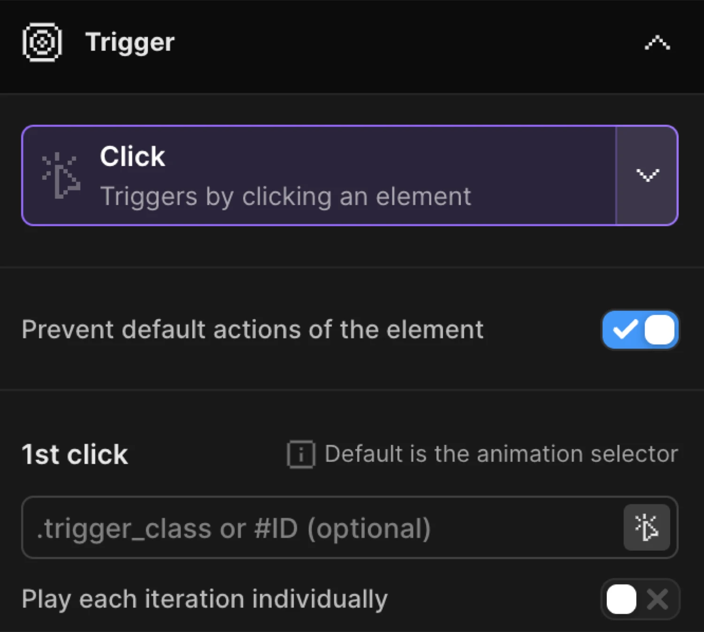This screenshot has height=632, width=704.
Task: Click the pixelated cursor graphic inside trigger card
Action: (x=61, y=176)
